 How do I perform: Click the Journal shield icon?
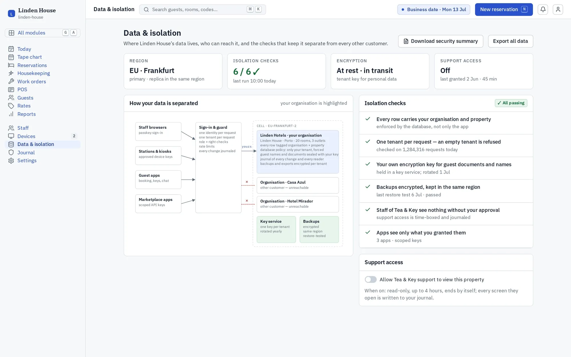tap(11, 153)
